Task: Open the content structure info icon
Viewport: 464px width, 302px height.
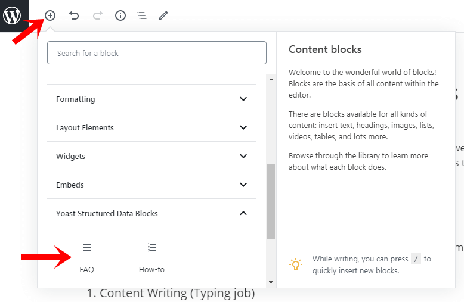Action: pos(120,16)
